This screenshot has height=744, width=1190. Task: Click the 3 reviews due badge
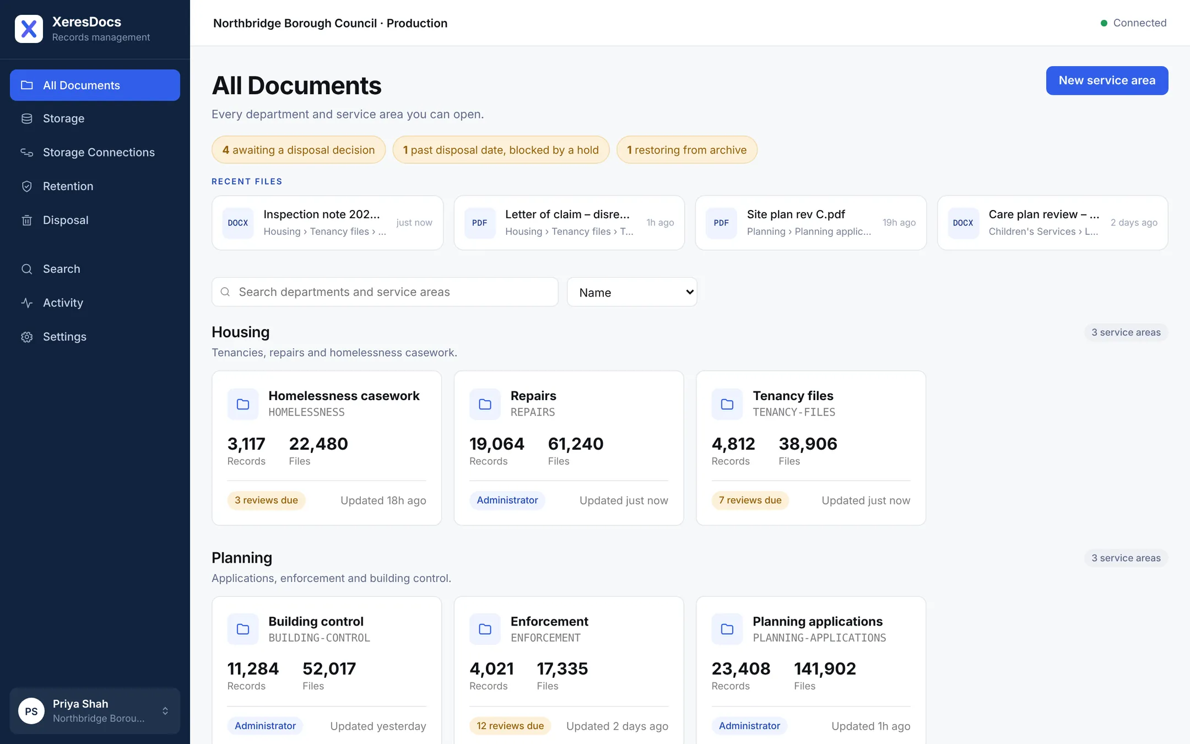(x=266, y=500)
